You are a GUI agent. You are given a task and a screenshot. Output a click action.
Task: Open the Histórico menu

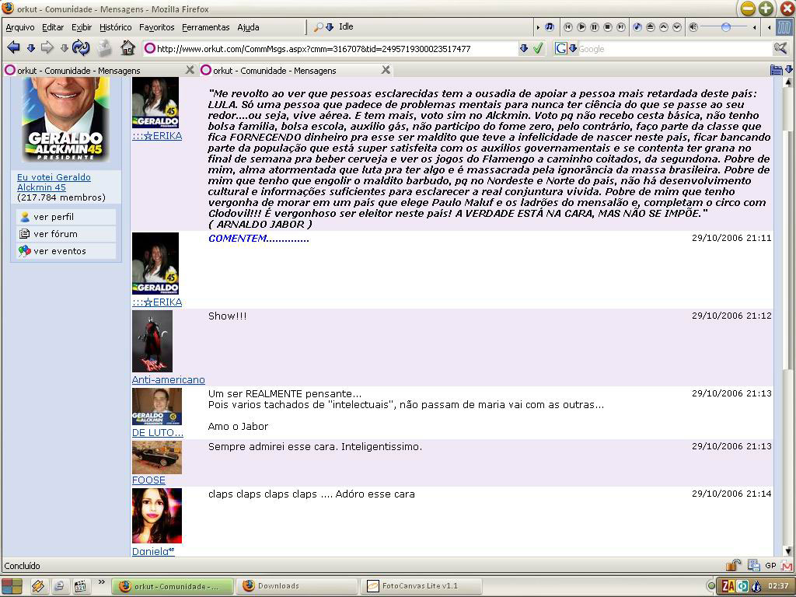click(x=115, y=27)
